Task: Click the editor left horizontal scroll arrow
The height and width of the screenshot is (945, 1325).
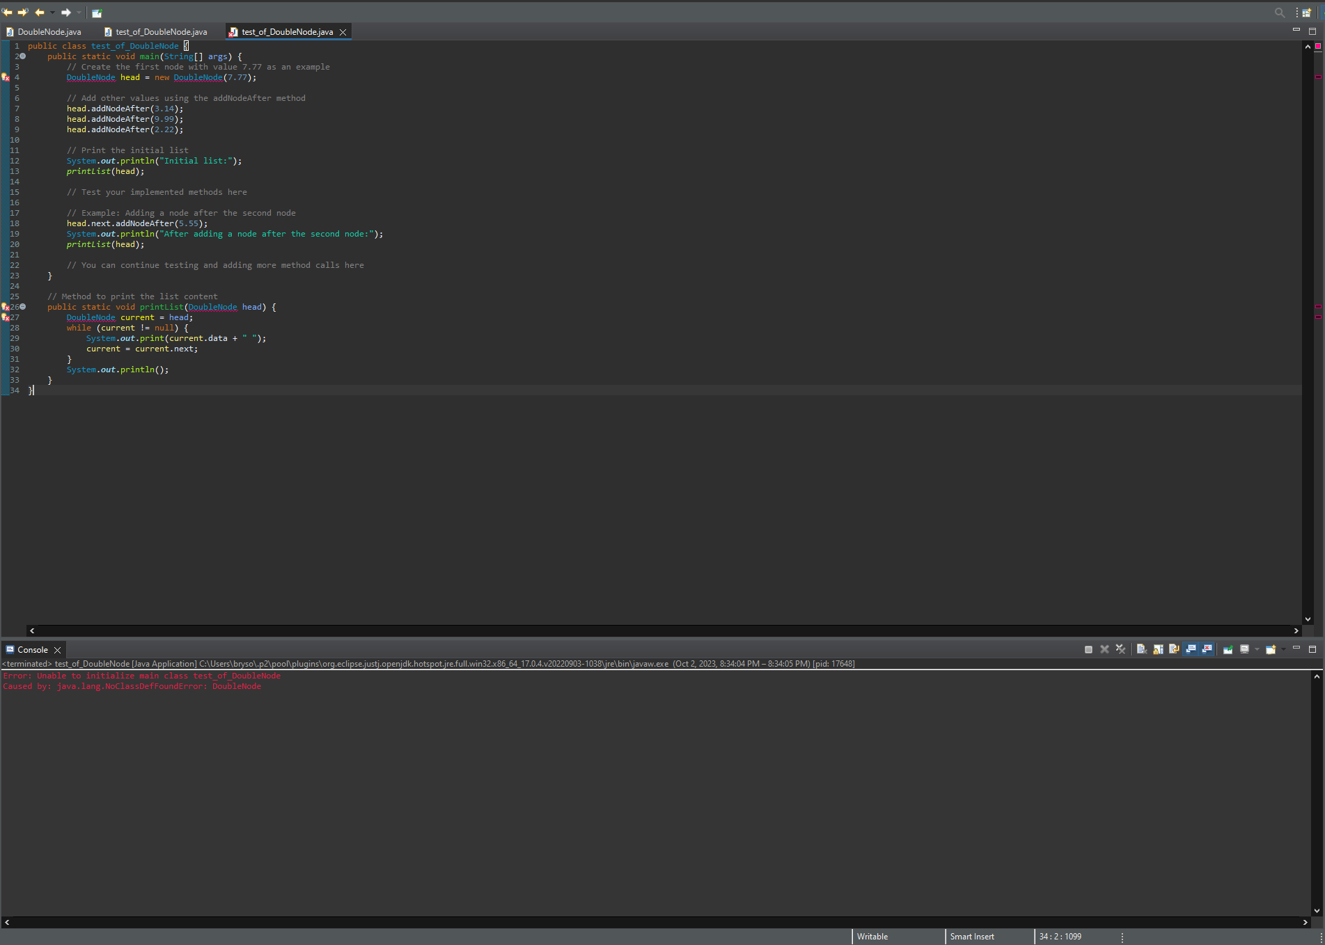Action: click(32, 630)
